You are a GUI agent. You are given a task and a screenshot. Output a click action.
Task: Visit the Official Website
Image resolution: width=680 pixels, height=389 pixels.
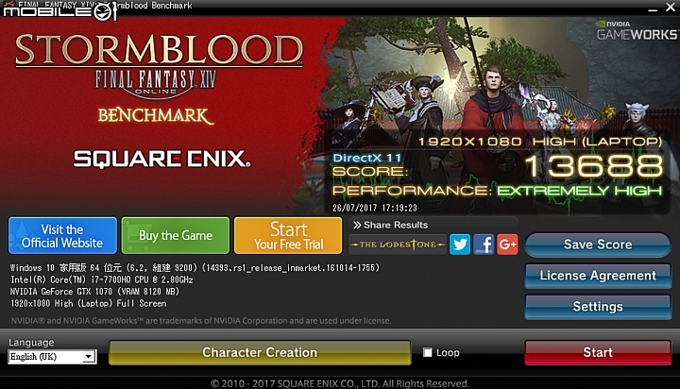tap(62, 235)
